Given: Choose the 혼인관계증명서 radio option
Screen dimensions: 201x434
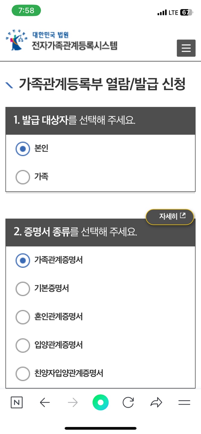Looking at the screenshot, I should [23, 317].
